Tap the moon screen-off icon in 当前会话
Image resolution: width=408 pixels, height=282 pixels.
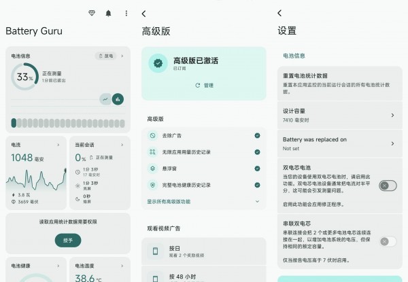[x=78, y=199]
